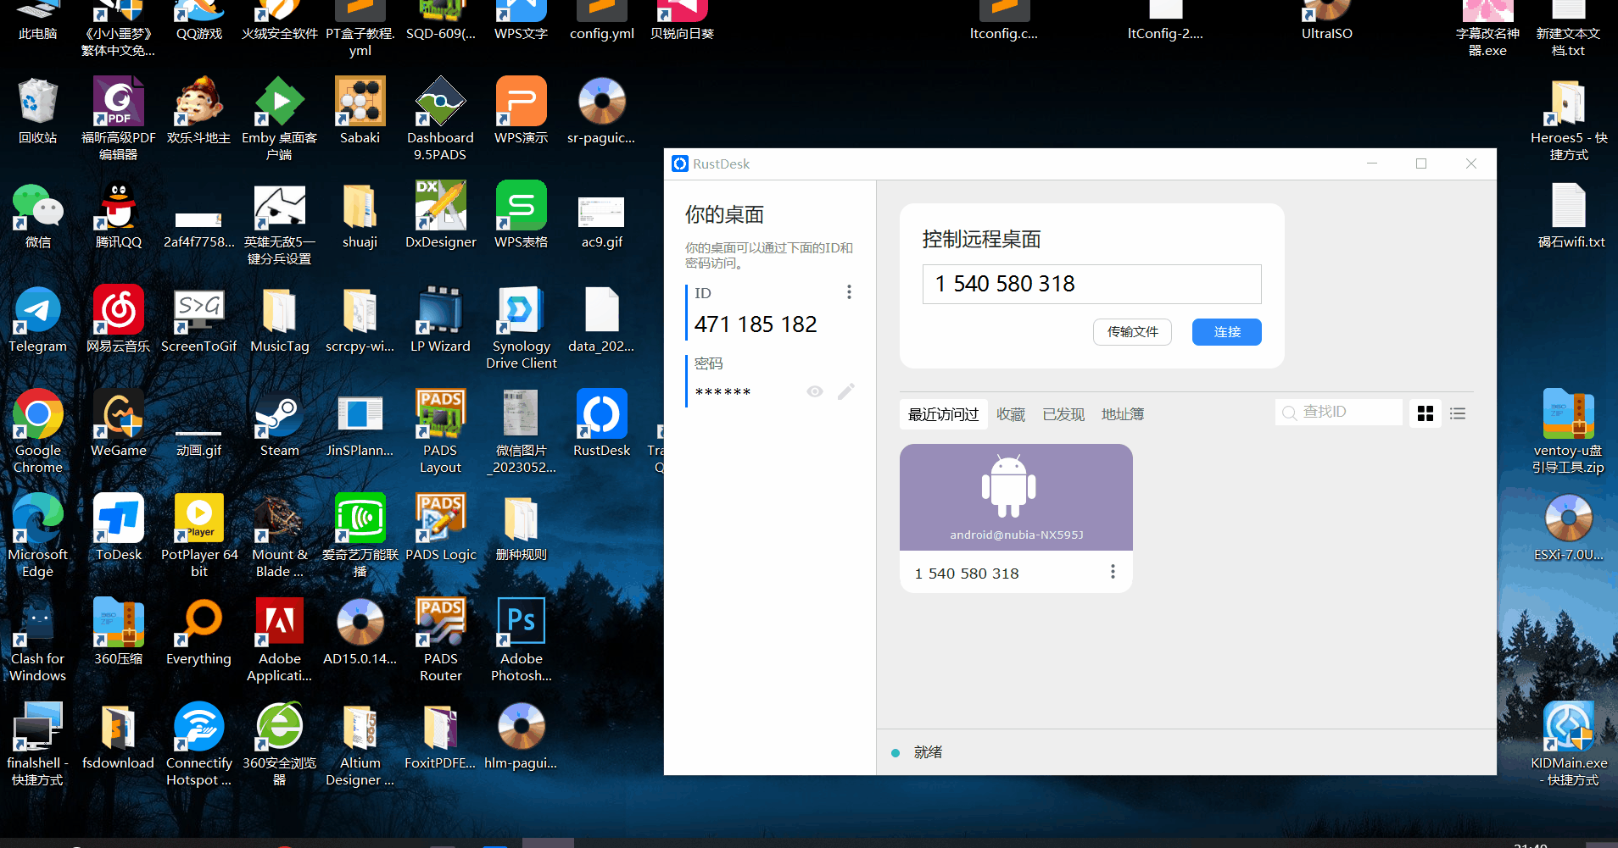This screenshot has width=1618, height=848.
Task: Open the 地址簿 address book tab
Action: [x=1123, y=414]
